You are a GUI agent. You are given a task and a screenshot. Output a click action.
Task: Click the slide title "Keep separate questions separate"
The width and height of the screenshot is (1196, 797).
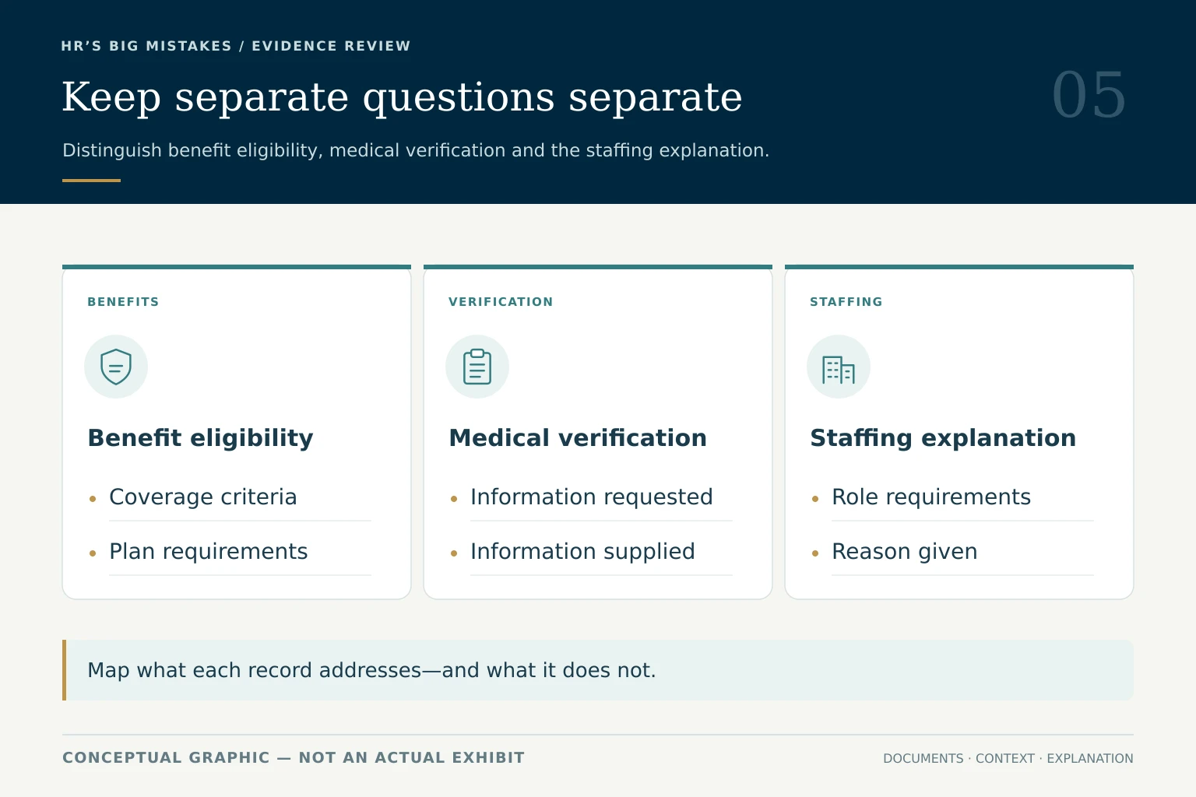pos(402,97)
